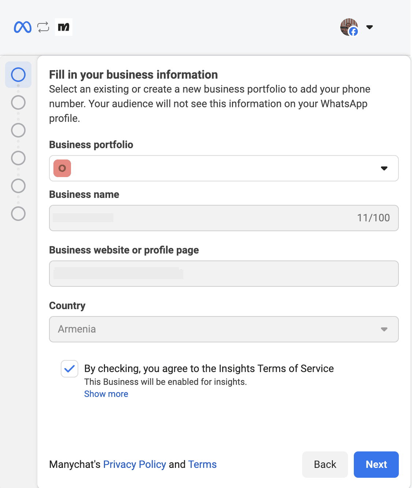
Task: Open the account menu dropdown arrow
Action: 370,27
